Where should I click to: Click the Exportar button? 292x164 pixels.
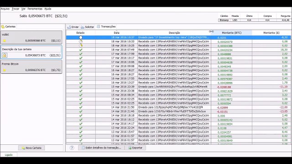point(135,148)
